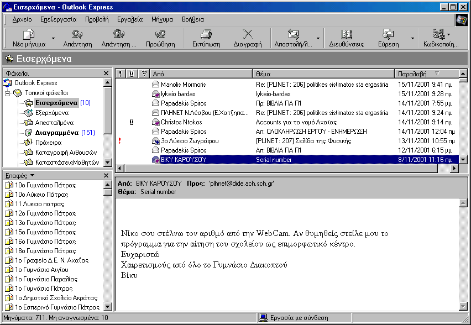The width and height of the screenshot is (471, 325).
Task: Open the Προβολή menu
Action: 97,19
